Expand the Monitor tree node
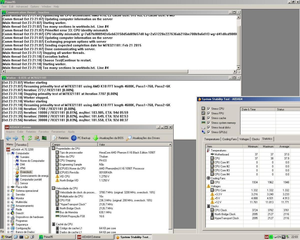300x240 pixels. (x=8, y=198)
